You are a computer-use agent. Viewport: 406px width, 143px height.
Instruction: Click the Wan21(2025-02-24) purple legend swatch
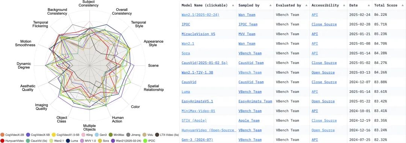pos(113,141)
